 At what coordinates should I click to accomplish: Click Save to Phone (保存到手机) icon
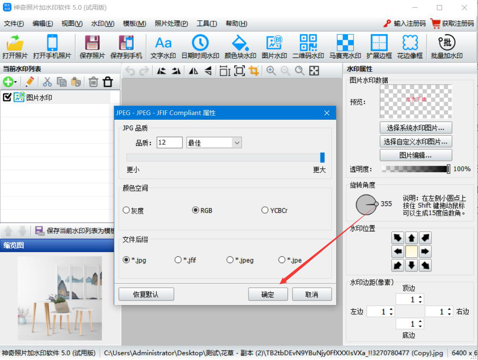coord(126,47)
